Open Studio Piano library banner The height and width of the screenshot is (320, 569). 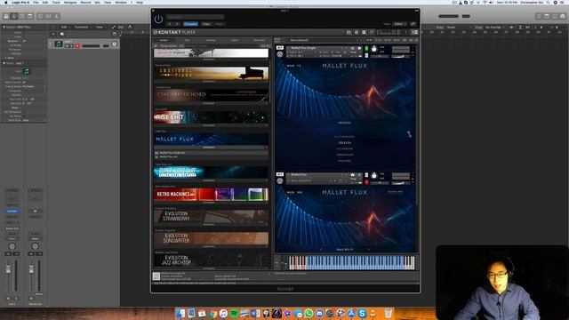click(212, 53)
